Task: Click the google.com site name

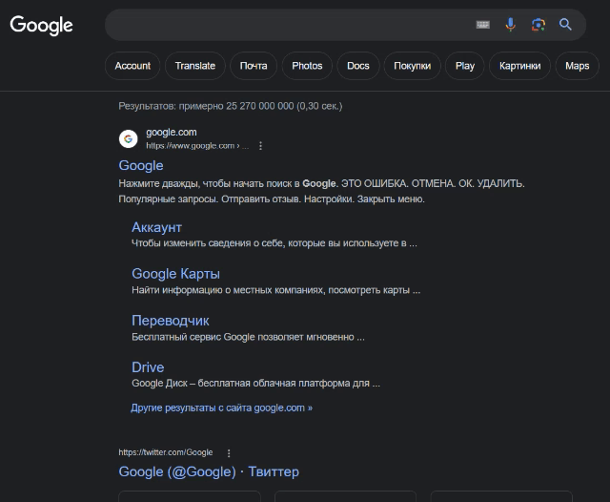Action: click(172, 133)
